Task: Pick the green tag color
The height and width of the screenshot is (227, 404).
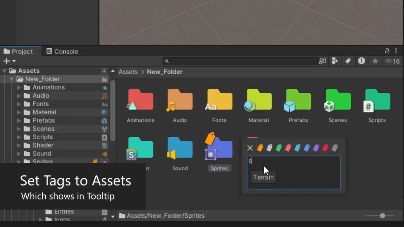Action: point(278,148)
